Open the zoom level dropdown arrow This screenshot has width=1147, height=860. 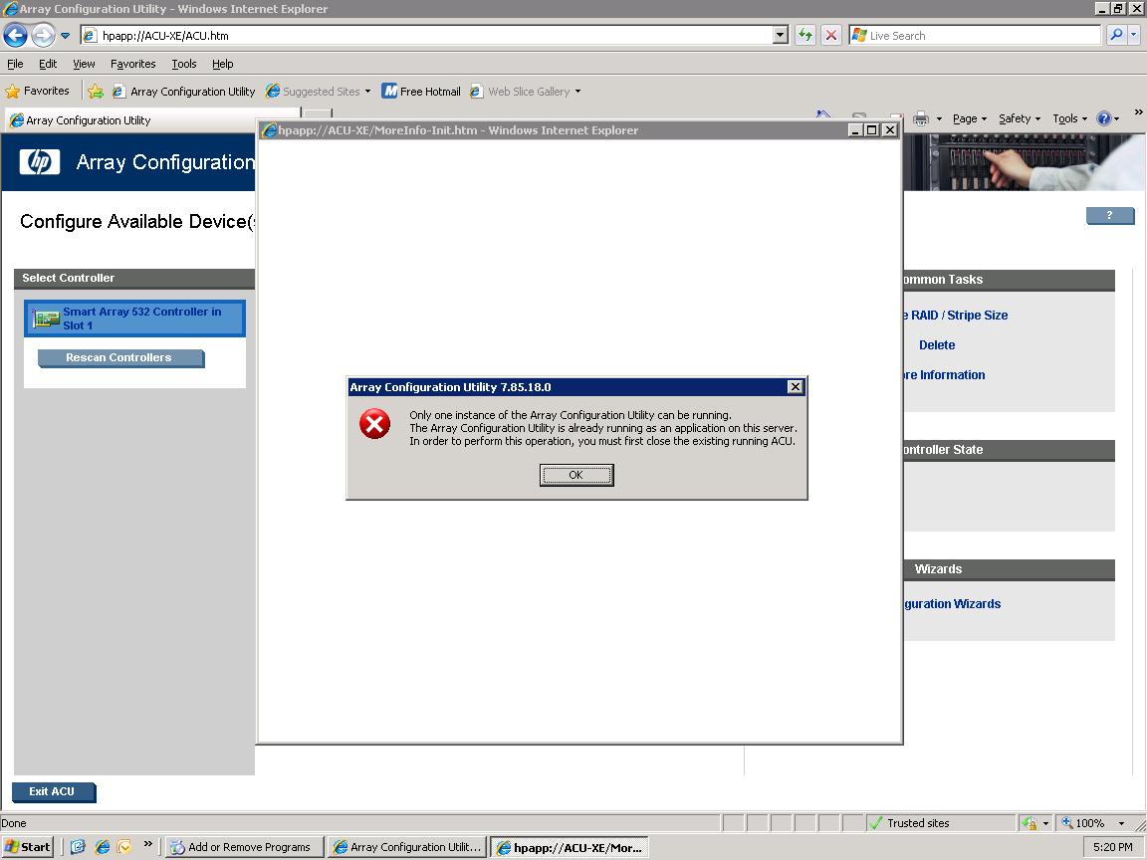point(1121,823)
